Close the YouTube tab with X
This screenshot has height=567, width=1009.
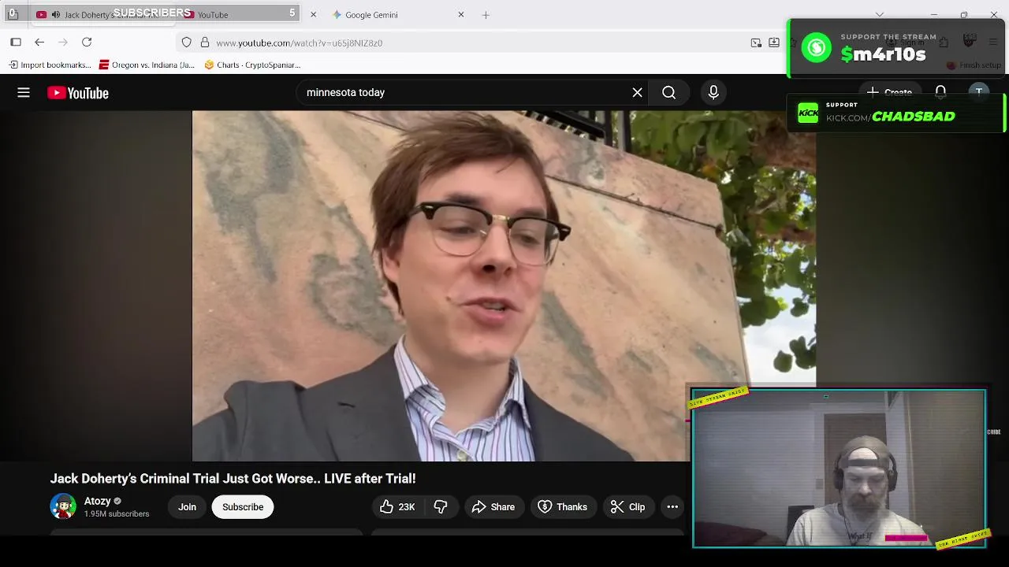[313, 15]
